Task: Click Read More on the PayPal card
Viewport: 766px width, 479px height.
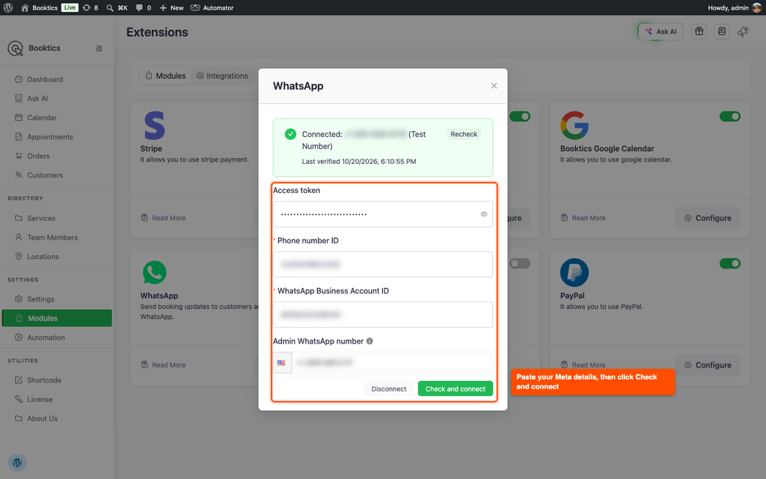Action: (583, 365)
